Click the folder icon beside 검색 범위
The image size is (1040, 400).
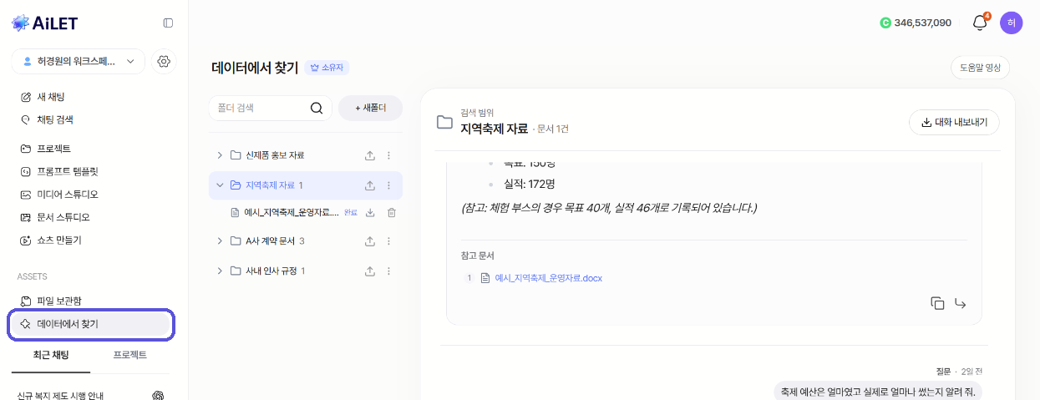(x=445, y=122)
